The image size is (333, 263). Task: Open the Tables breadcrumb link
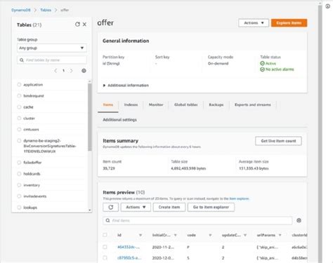[x=46, y=10]
